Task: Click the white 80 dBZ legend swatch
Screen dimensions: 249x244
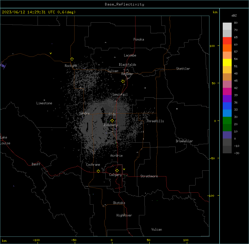Action: [227, 26]
